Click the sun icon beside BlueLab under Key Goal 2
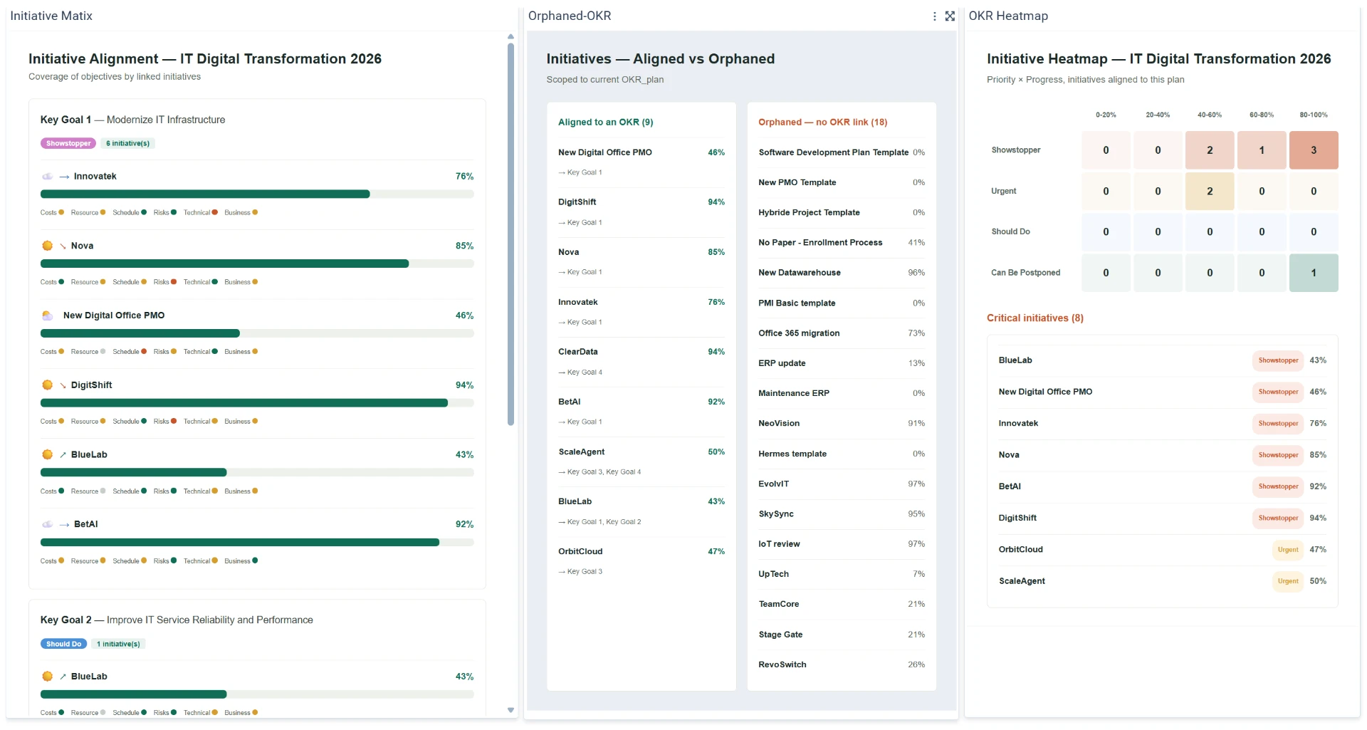The height and width of the screenshot is (730, 1367). [47, 677]
